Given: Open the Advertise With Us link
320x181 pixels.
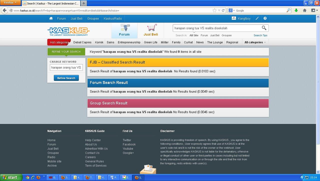Looking at the screenshot, I should (x=96, y=149).
